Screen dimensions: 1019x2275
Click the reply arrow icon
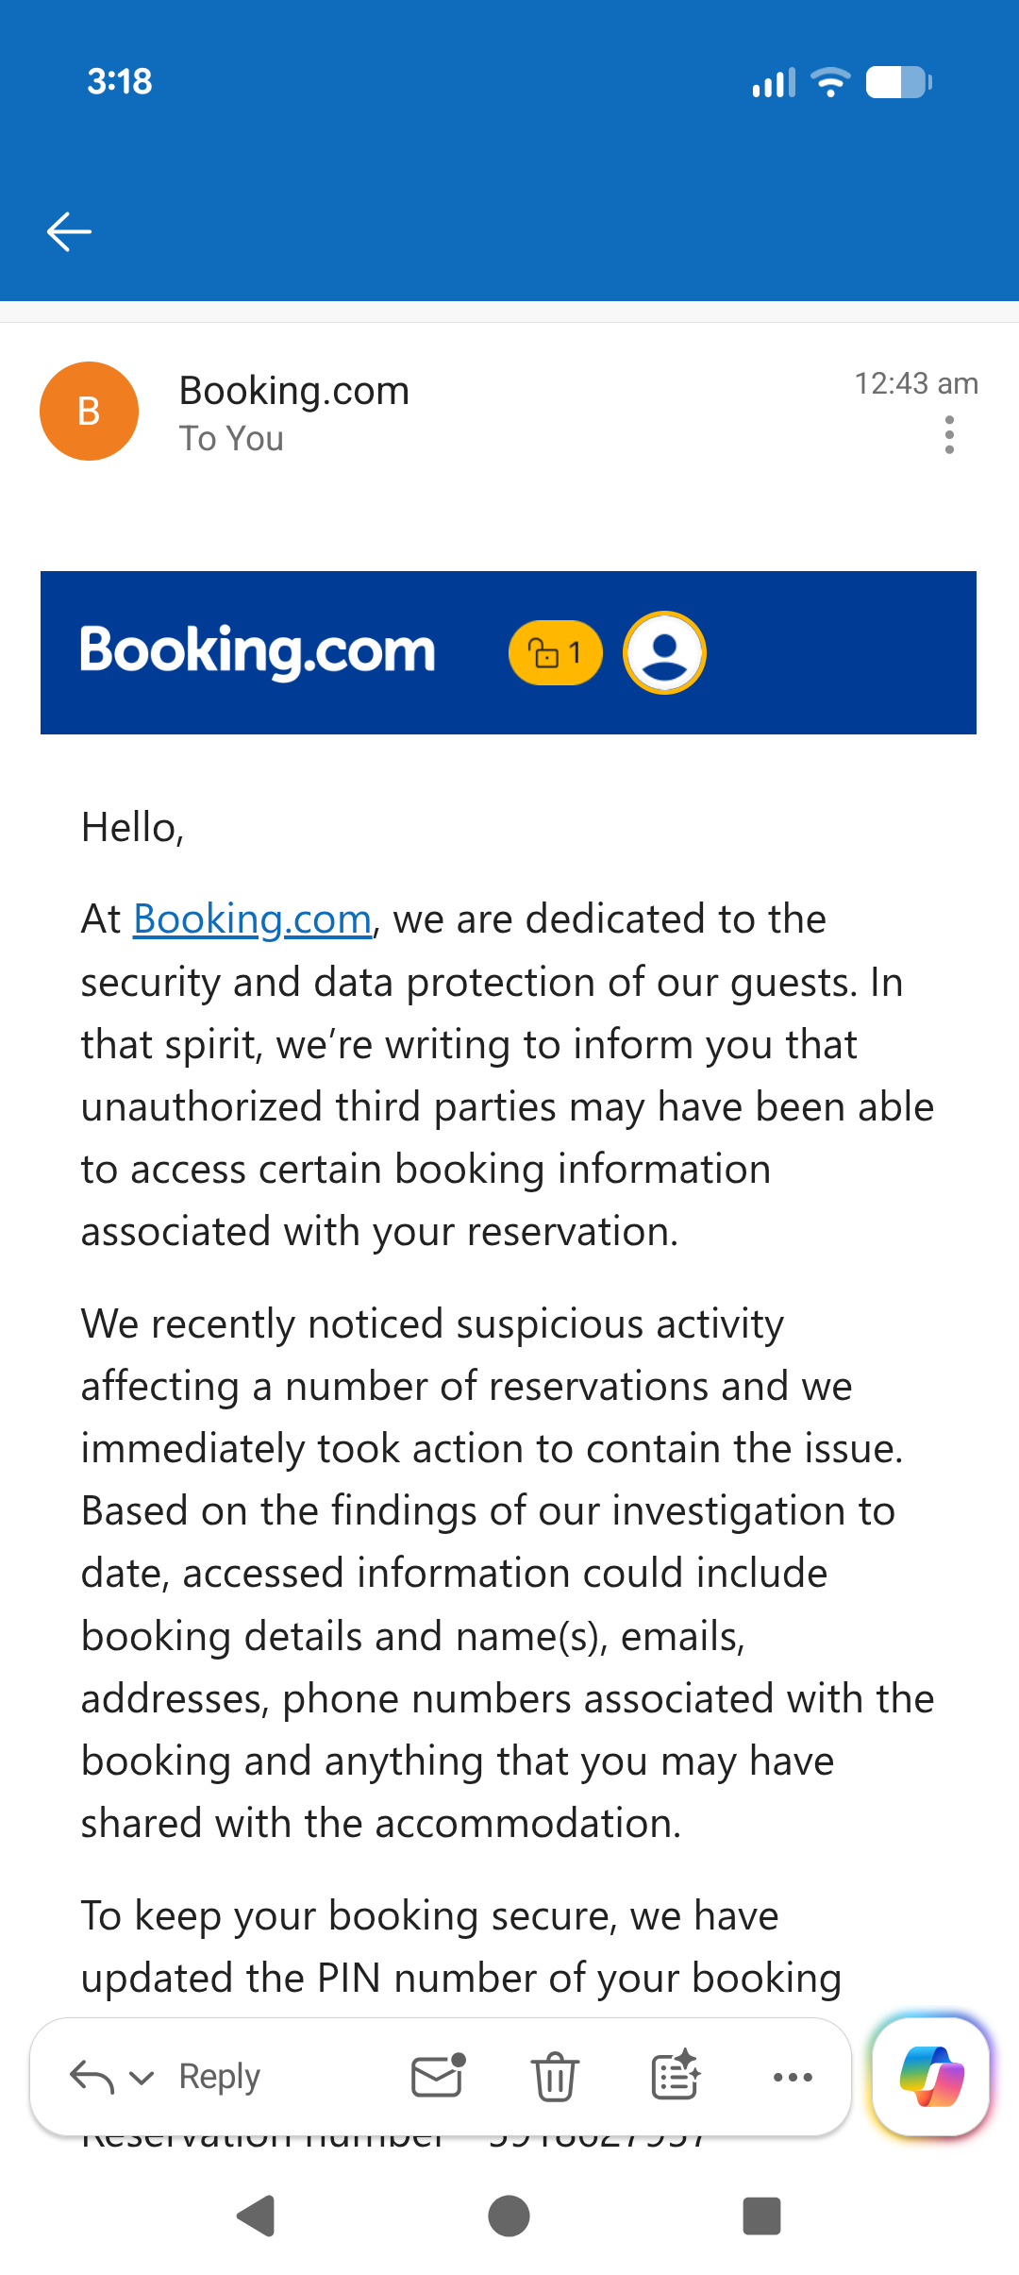(x=92, y=2077)
